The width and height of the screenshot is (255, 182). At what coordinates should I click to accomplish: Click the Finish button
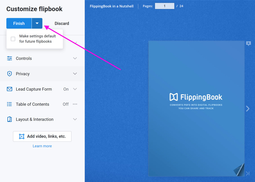tap(19, 23)
